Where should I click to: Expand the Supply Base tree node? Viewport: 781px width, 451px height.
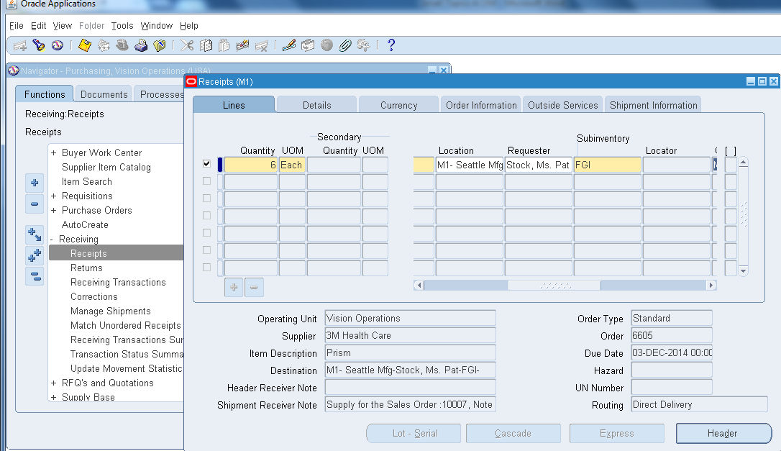(x=53, y=397)
